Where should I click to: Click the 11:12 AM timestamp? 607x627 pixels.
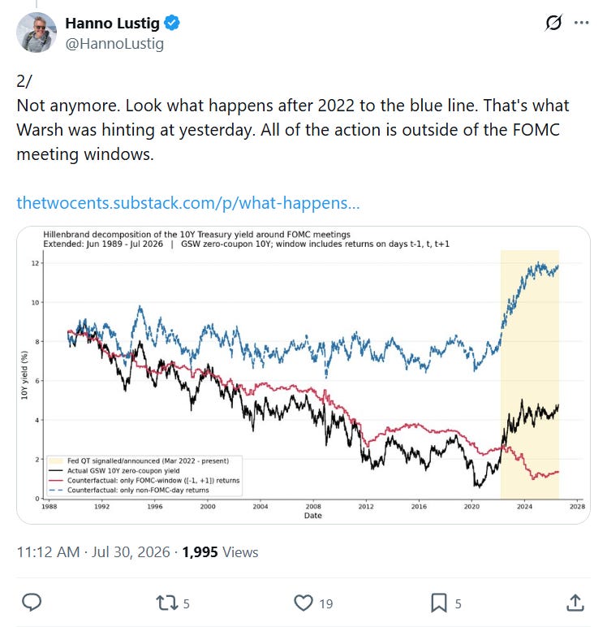tap(48, 552)
